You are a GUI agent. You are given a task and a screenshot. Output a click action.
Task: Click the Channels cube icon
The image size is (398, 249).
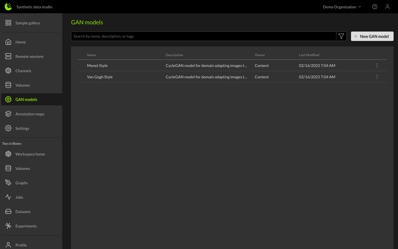(x=8, y=71)
